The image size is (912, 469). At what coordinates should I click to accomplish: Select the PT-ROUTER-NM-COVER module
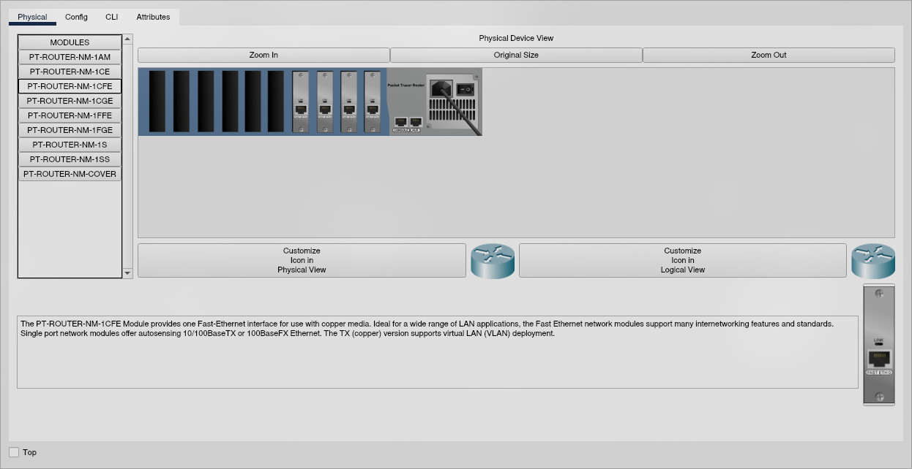[70, 174]
